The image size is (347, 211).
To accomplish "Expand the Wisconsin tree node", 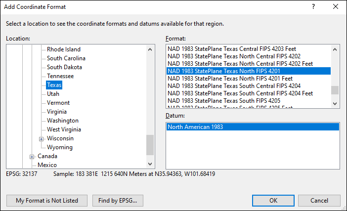I will point(41,139).
